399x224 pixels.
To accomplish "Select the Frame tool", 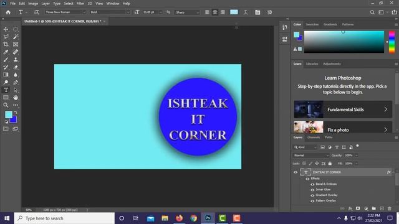I will [16, 44].
